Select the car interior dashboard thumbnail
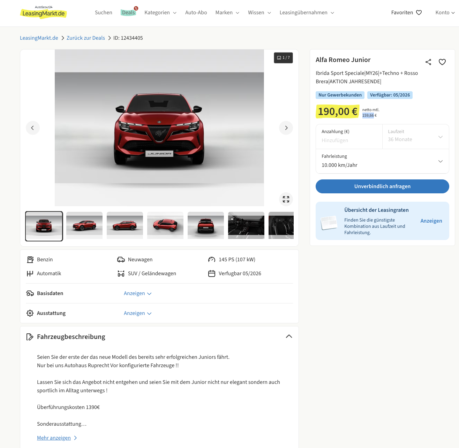459x448 pixels. click(x=246, y=225)
